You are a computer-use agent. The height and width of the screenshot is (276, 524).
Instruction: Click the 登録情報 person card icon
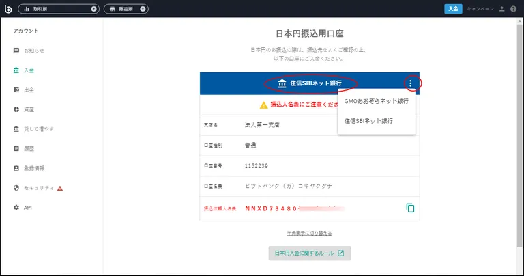coord(16,168)
